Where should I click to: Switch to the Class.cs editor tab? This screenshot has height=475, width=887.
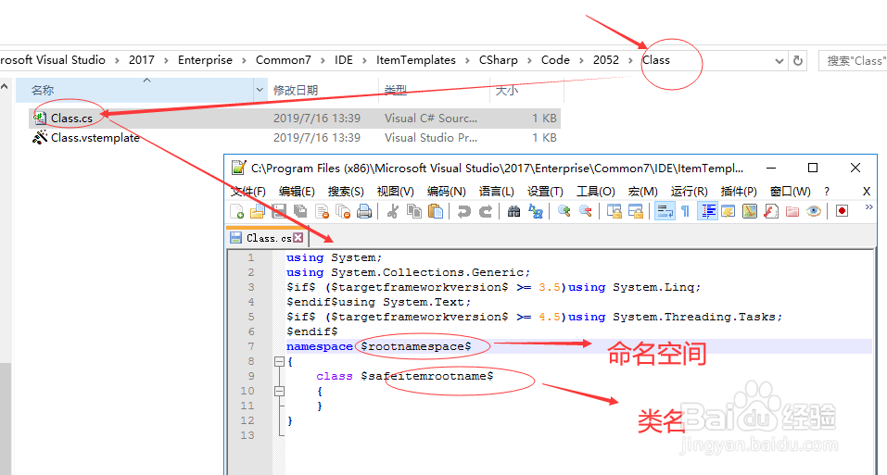[268, 238]
